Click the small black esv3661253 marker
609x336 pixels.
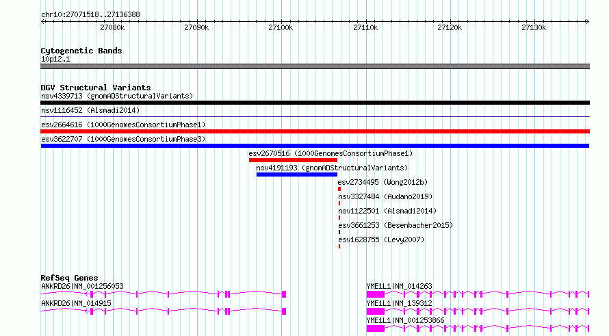point(339,232)
